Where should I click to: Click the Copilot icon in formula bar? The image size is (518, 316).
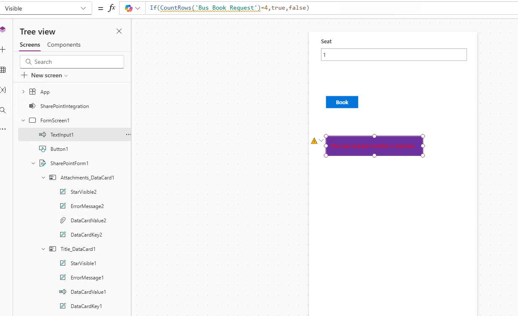pos(128,8)
